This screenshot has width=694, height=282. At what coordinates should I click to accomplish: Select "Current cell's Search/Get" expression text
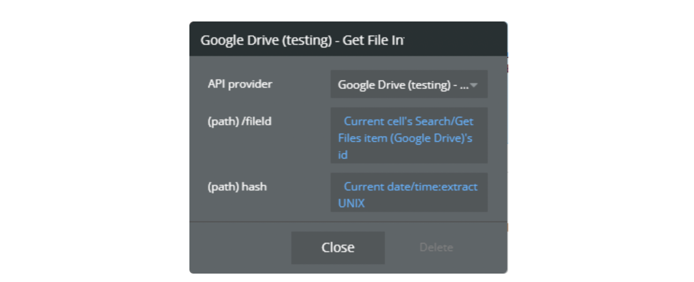point(409,121)
